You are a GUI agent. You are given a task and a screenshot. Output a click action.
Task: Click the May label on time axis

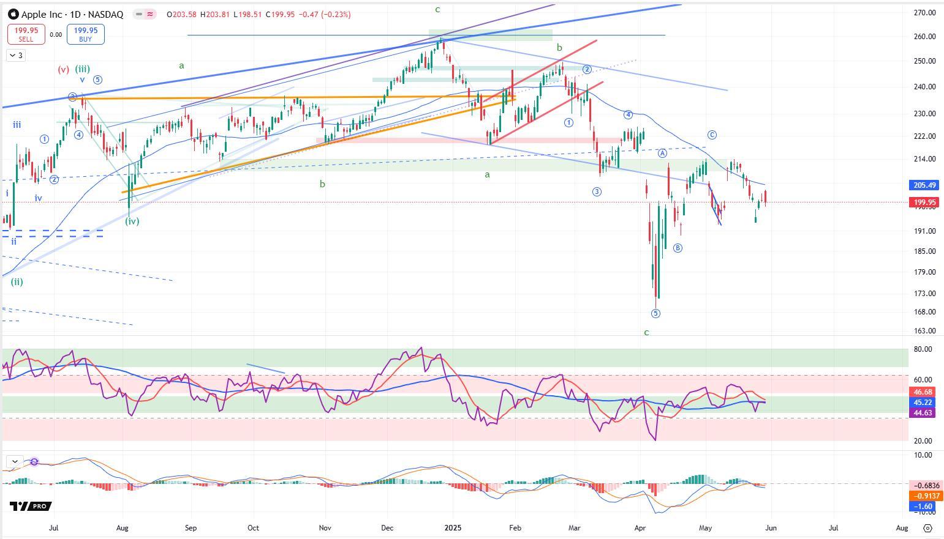706,527
